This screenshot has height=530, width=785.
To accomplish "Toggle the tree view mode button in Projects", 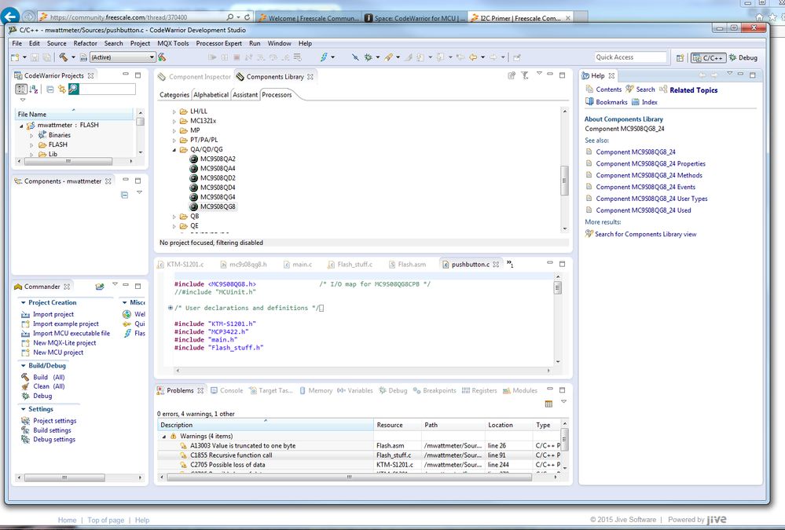I will 21,90.
